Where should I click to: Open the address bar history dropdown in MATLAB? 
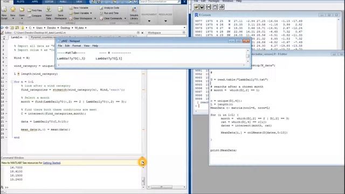coord(184,27)
